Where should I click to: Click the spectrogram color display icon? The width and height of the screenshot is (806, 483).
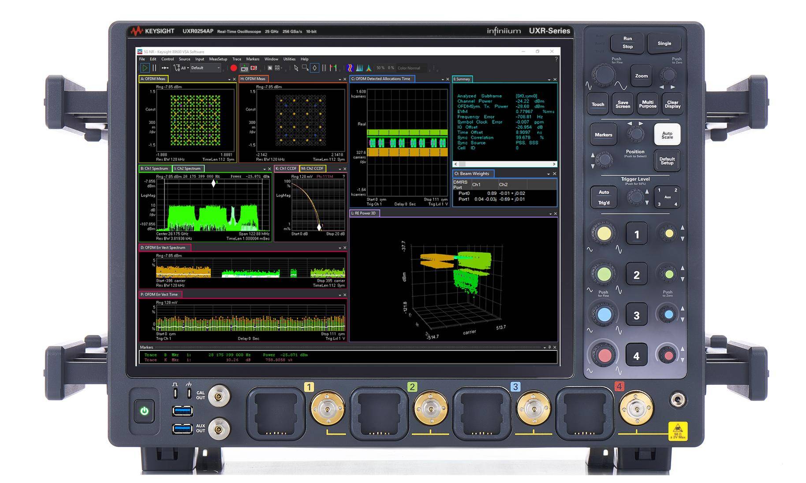(x=350, y=68)
